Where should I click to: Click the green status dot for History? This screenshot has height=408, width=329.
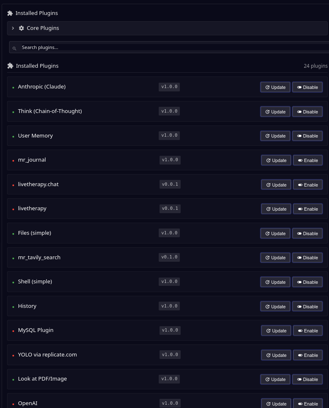(13, 307)
